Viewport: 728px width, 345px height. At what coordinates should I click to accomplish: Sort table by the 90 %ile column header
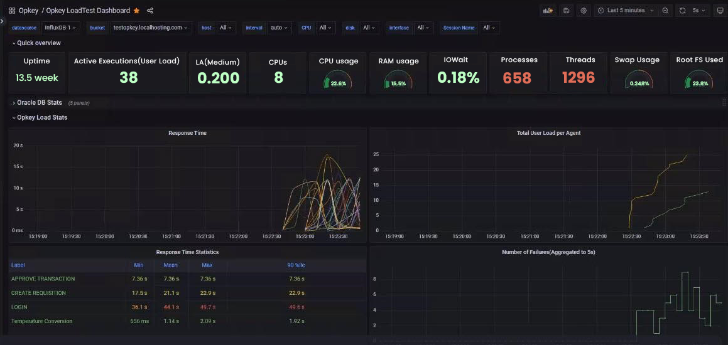296,265
